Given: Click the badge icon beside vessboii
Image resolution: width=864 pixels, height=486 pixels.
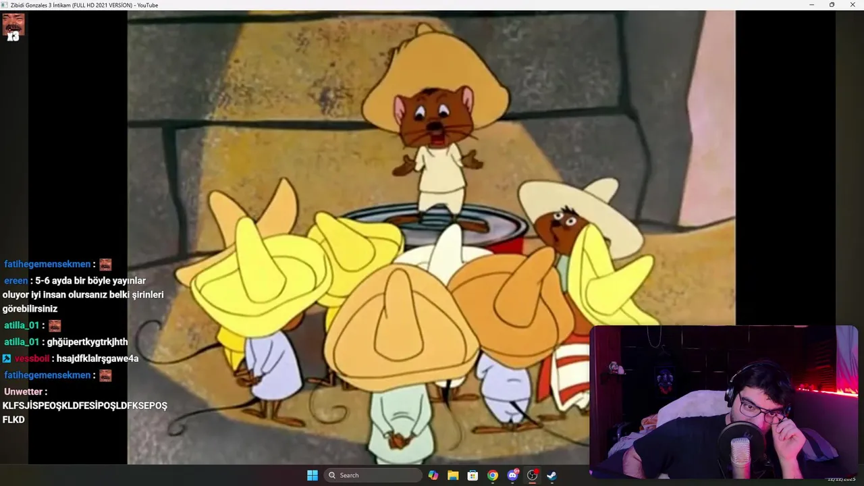Looking at the screenshot, I should pos(7,358).
